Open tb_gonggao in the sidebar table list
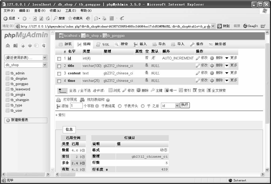The width and height of the screenshot is (271, 184). pyautogui.click(x=19, y=84)
